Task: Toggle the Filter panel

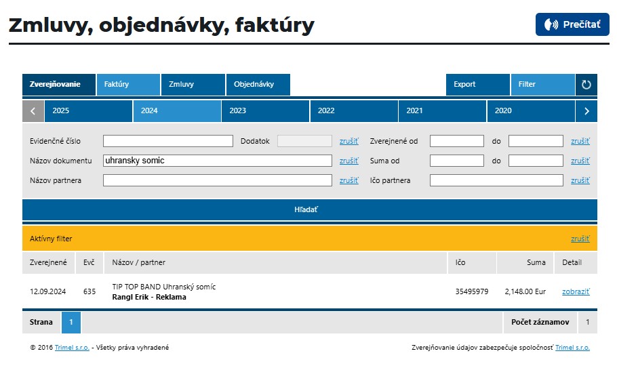Action: 542,85
